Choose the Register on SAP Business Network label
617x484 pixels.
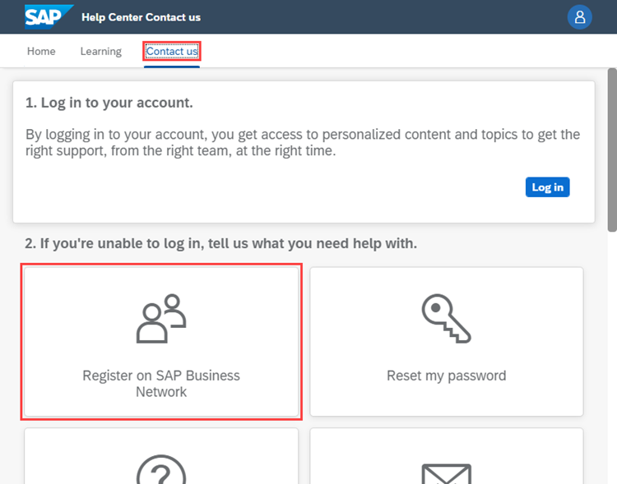(x=161, y=384)
